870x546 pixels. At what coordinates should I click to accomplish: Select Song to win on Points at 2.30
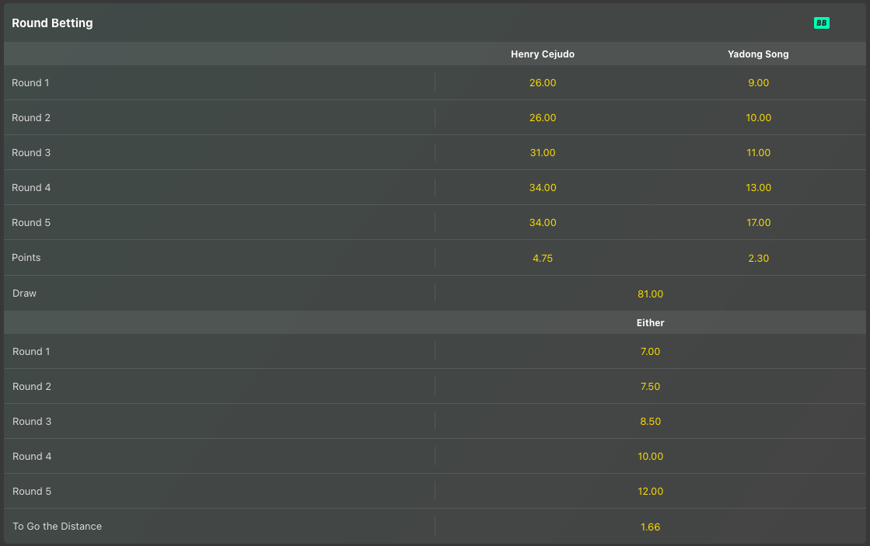coord(758,257)
